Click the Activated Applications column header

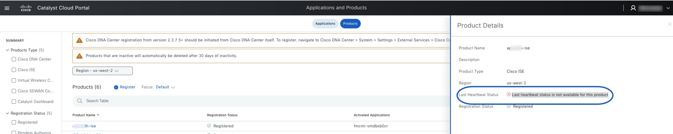pos(372,115)
